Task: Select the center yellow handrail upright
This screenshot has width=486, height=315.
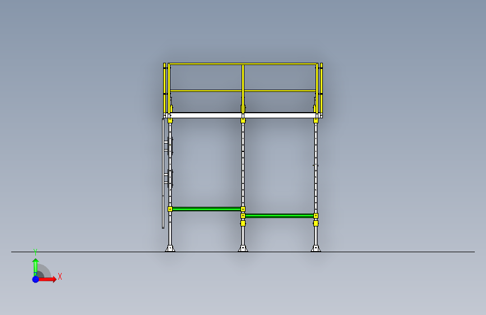Action: [x=243, y=89]
